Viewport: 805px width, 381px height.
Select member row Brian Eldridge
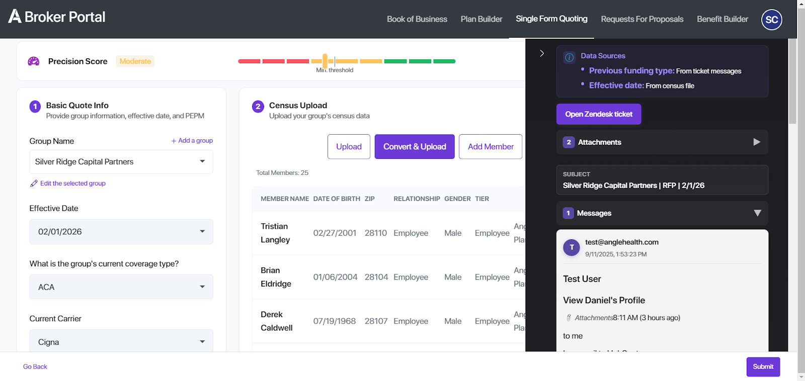coord(389,277)
